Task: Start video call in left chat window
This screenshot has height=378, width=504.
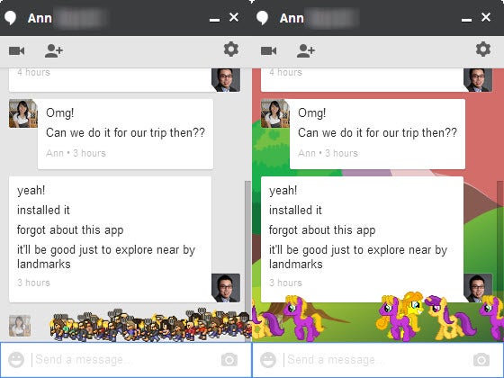Action: [x=17, y=50]
